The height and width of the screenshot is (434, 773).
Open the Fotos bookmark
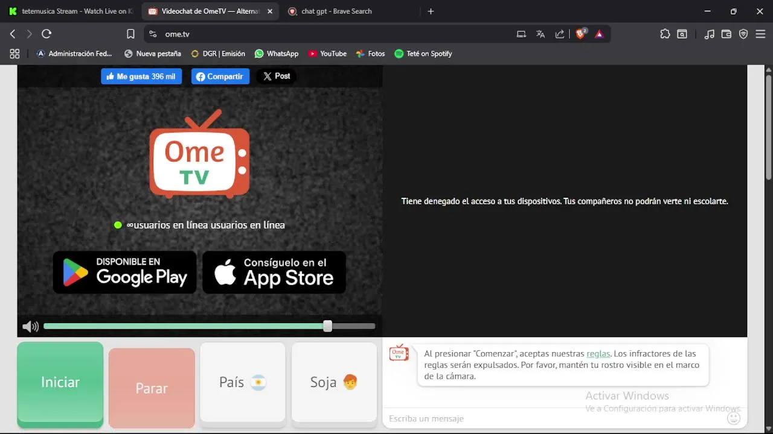tap(370, 54)
